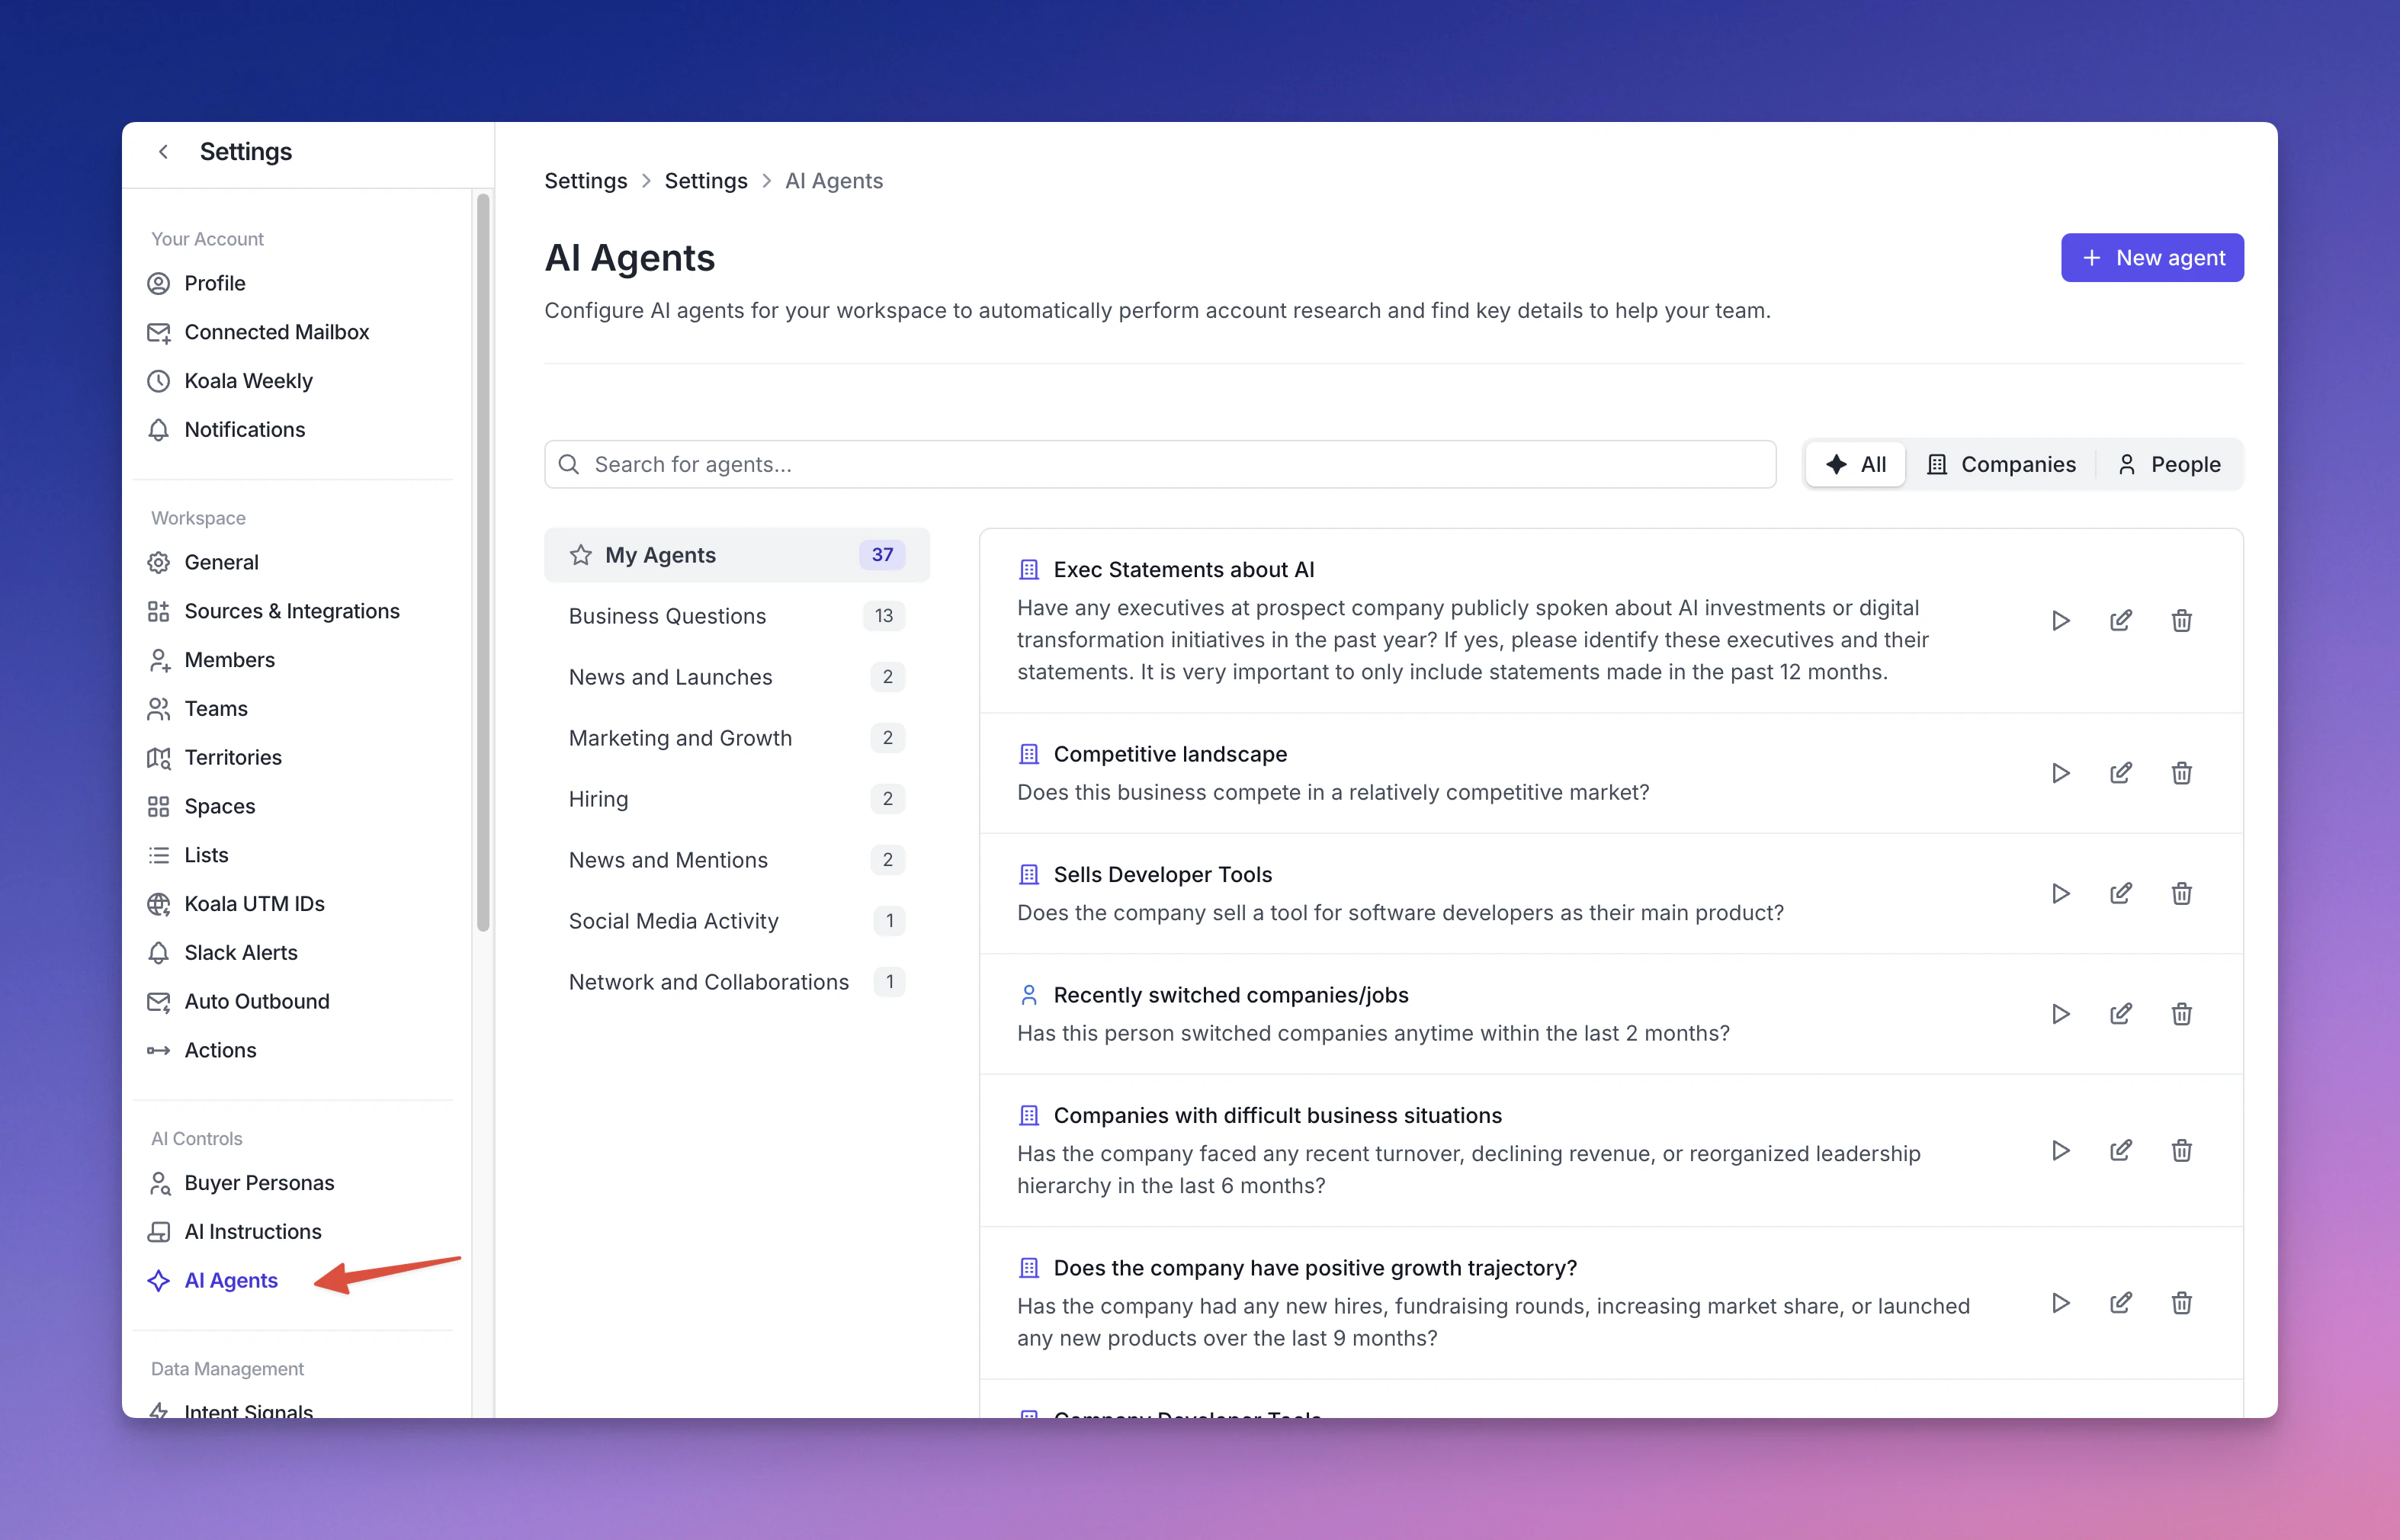Open Buyer Personas in sidebar
This screenshot has width=2400, height=1540.
click(x=259, y=1183)
